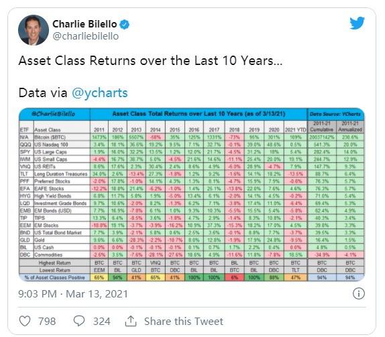Open replies via speech bubble icon

79,321
